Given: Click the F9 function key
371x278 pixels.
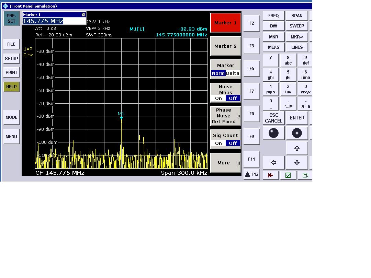Looking at the screenshot, I should (x=251, y=136).
